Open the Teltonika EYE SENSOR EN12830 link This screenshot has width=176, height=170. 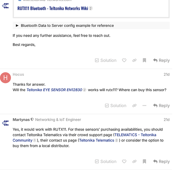54,90
